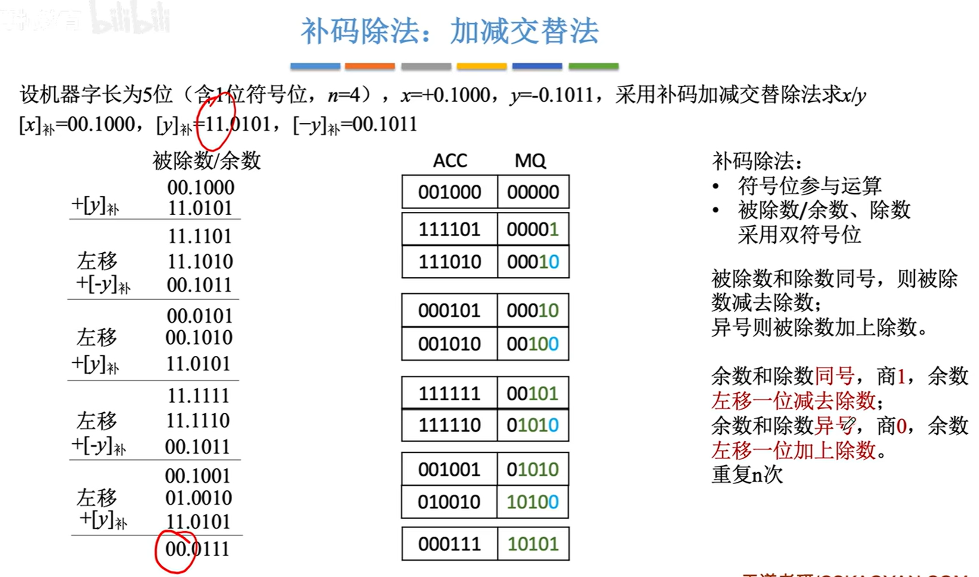Click the final MQ cell 10101
The image size is (979, 577).
[533, 544]
